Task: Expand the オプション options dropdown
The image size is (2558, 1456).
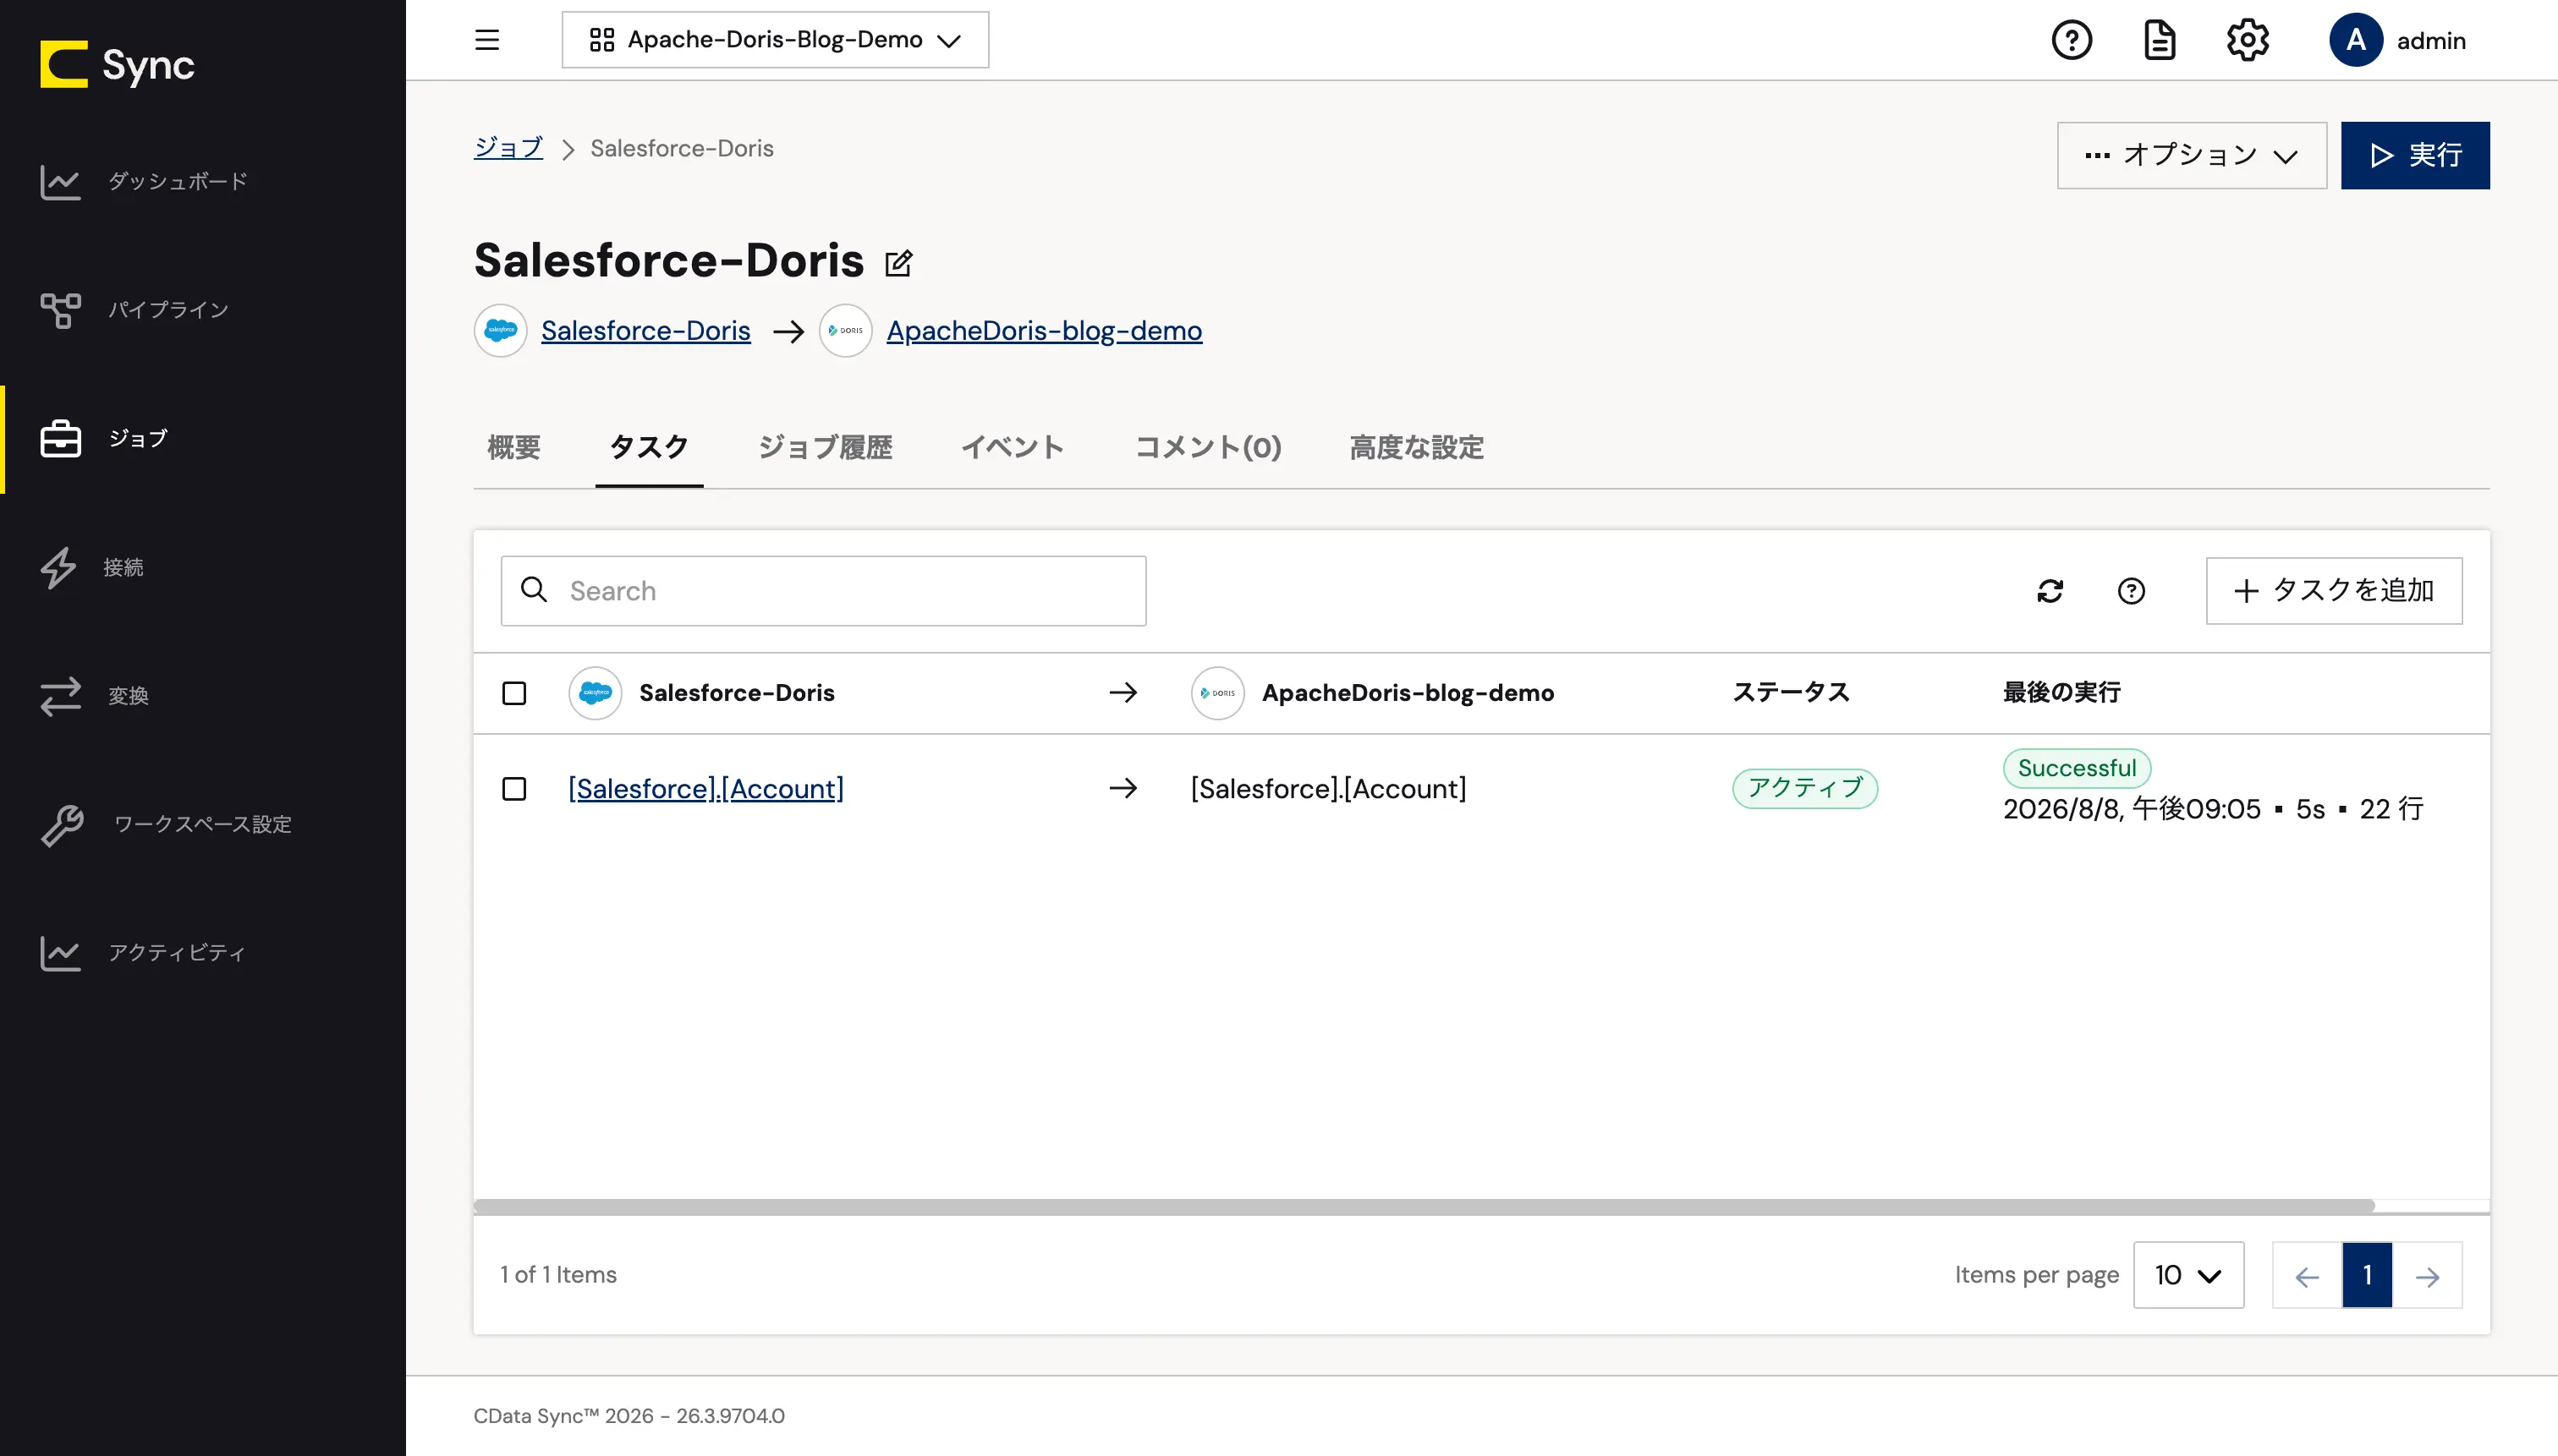Action: pos(2191,155)
